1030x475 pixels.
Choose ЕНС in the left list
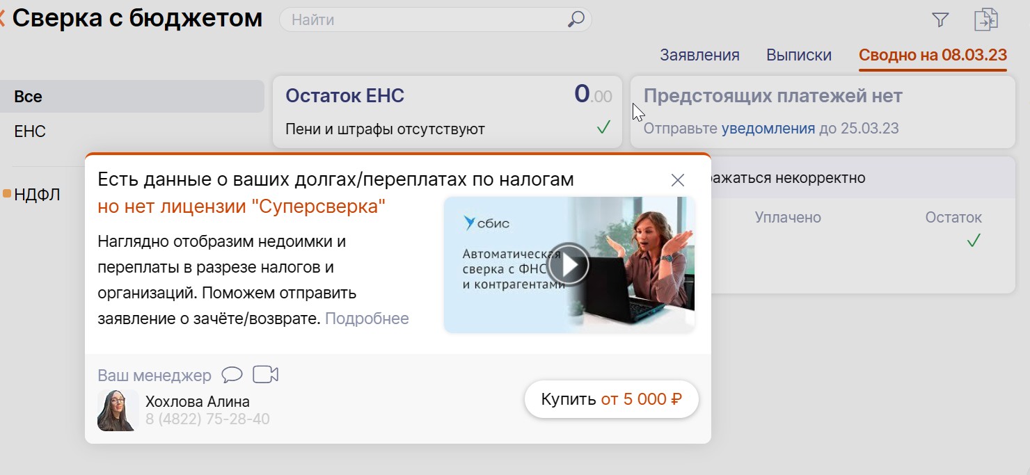(x=30, y=131)
